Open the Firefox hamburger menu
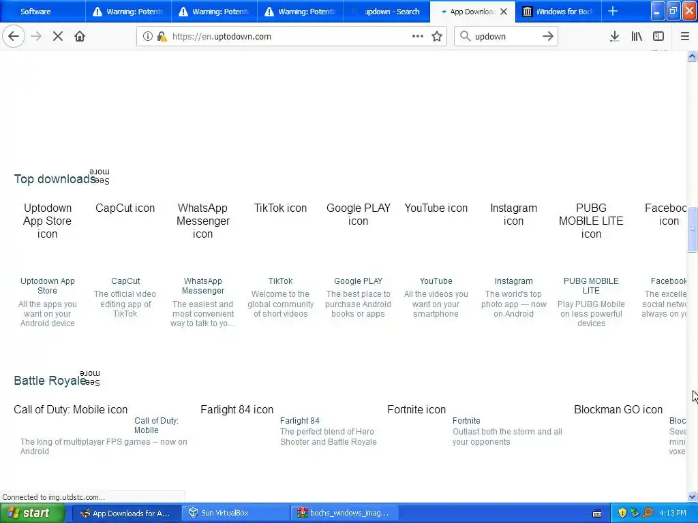 tap(684, 36)
